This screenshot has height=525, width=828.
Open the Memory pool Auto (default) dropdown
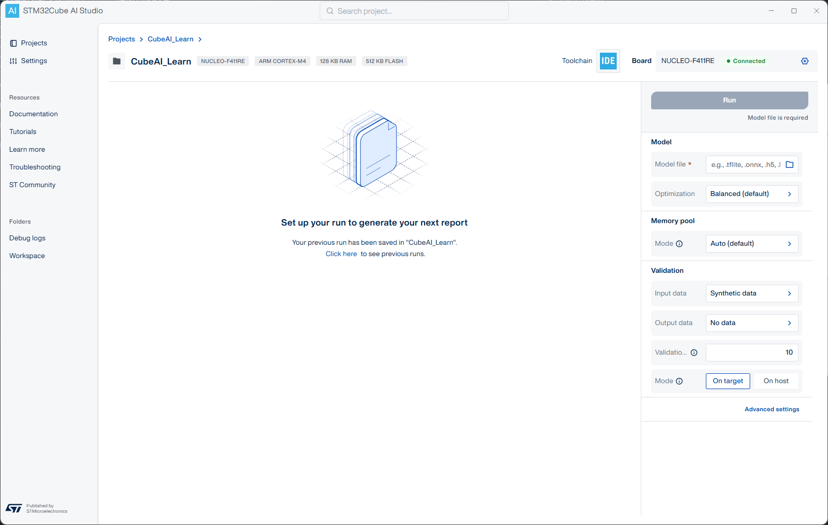(x=752, y=244)
